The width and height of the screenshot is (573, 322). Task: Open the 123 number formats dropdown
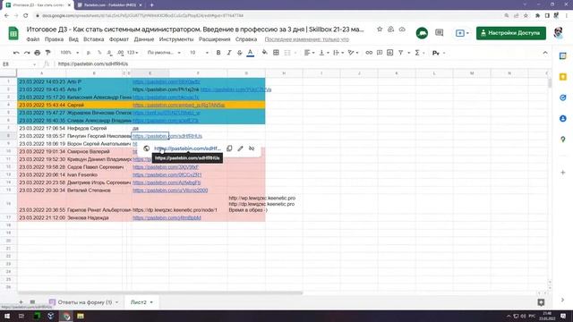point(133,53)
